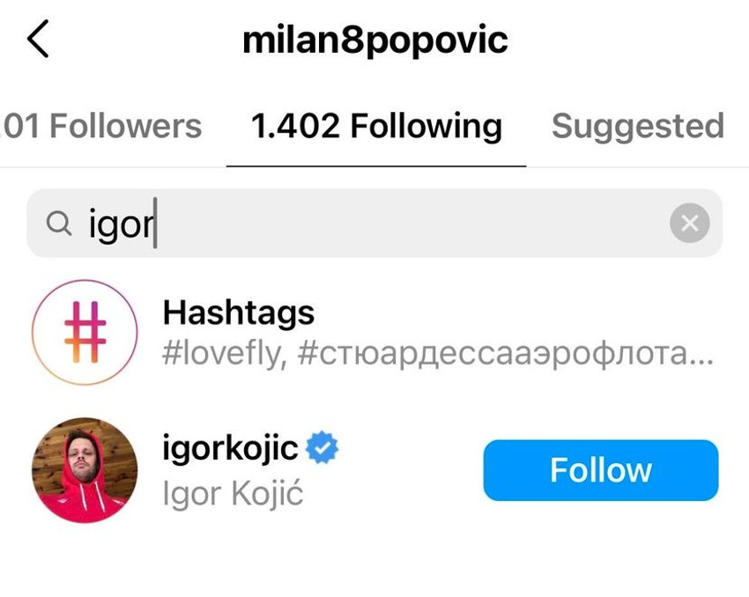749x597 pixels.
Task: Select the 1.402 Following tab
Action: pos(375,126)
